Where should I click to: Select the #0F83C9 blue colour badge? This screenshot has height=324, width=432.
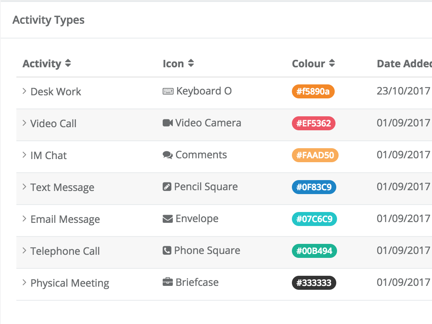pyautogui.click(x=314, y=187)
